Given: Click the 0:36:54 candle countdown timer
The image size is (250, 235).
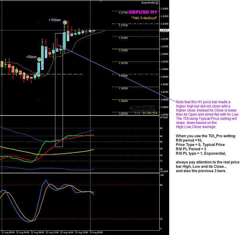Looking at the screenshot, I should [x=150, y=113].
